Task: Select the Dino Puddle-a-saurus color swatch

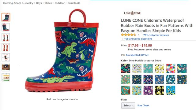Action: [x=126, y=68]
